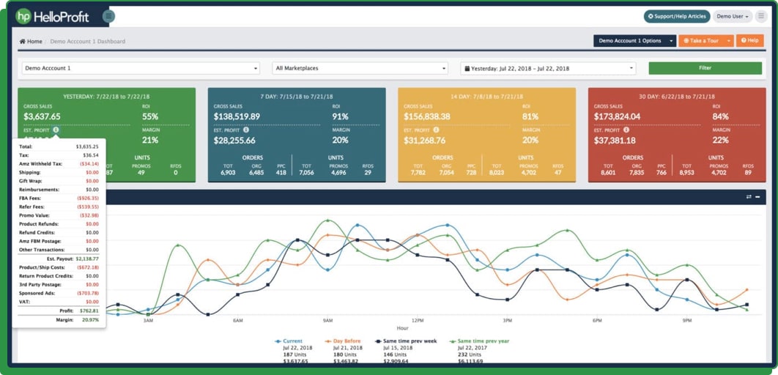Screen dimensions: 778x375
Task: Click the swap arrows icon in the chart header
Action: click(749, 197)
